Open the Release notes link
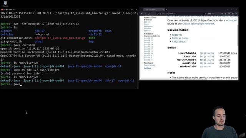 click(x=180, y=38)
